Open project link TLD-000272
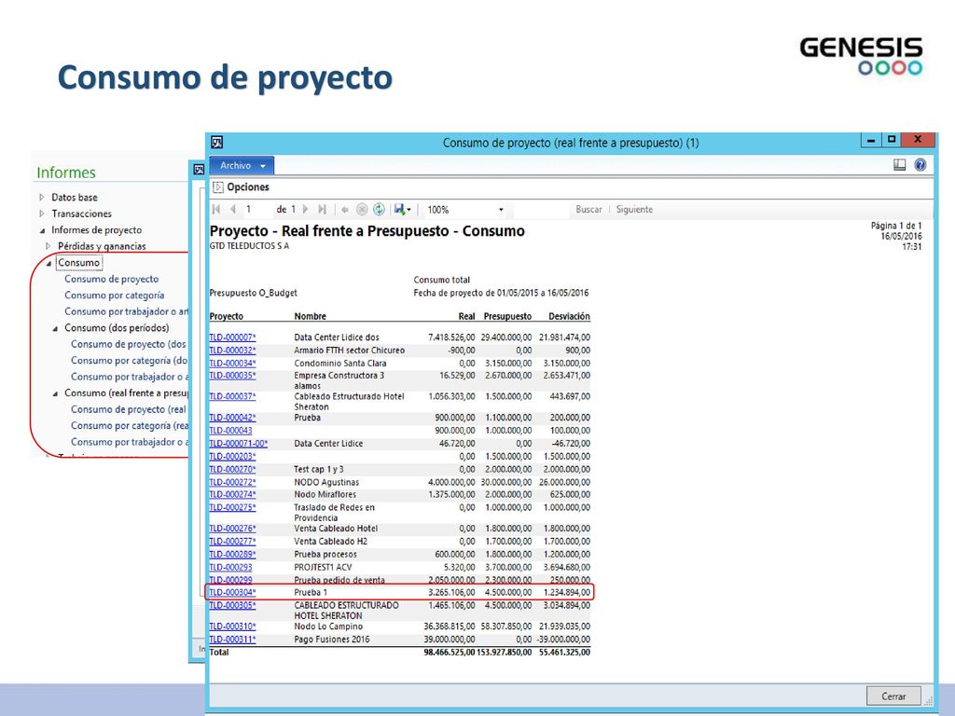This screenshot has width=955, height=716. pyautogui.click(x=232, y=482)
